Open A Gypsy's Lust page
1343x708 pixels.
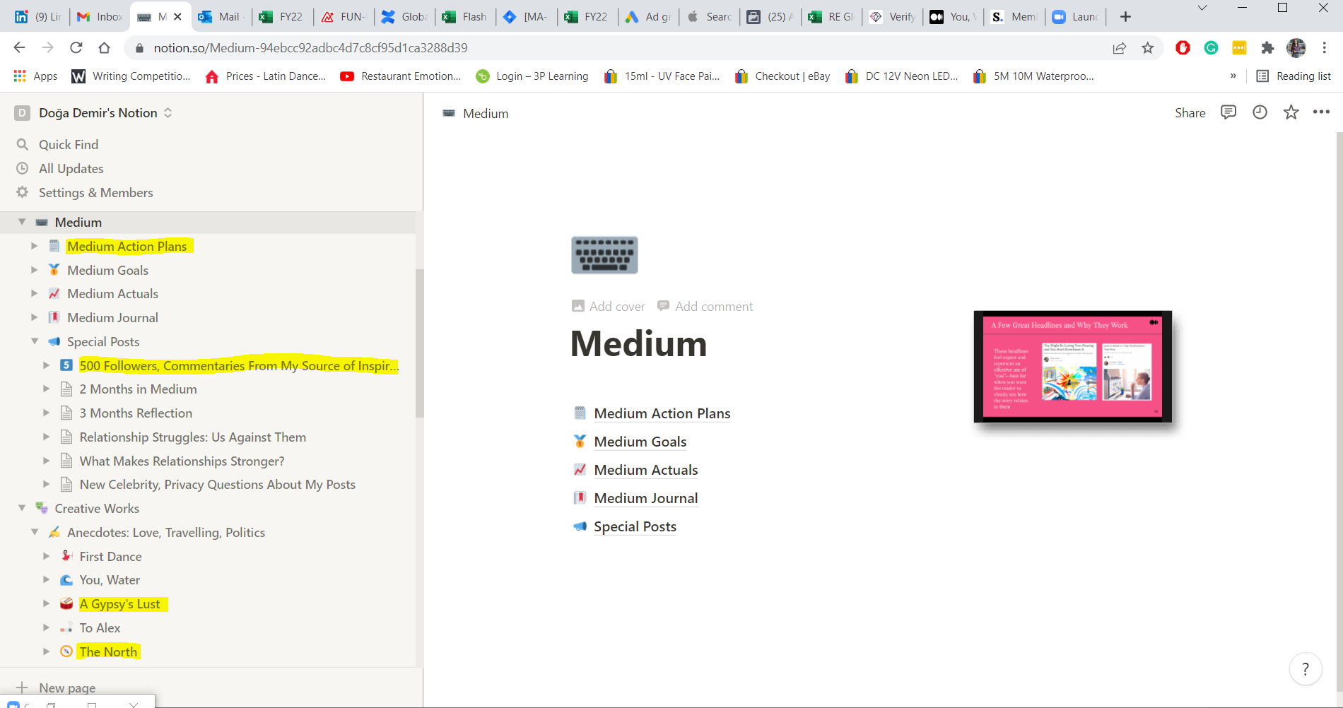point(119,603)
